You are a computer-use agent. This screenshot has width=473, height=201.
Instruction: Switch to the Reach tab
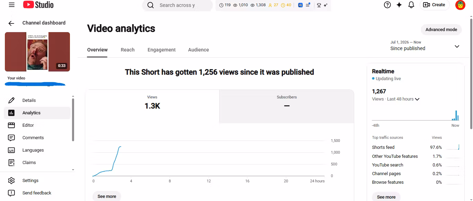[127, 50]
